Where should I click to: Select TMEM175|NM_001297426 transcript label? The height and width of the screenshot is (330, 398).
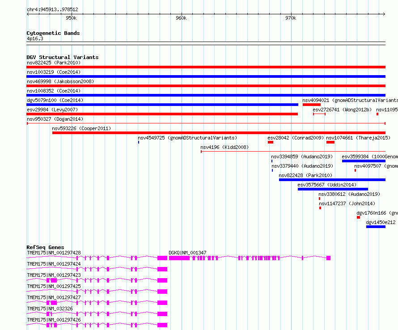54,320
